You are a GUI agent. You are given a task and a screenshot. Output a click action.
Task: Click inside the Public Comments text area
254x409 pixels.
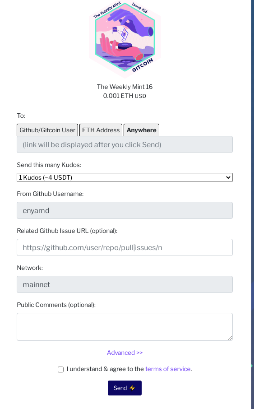coord(125,327)
